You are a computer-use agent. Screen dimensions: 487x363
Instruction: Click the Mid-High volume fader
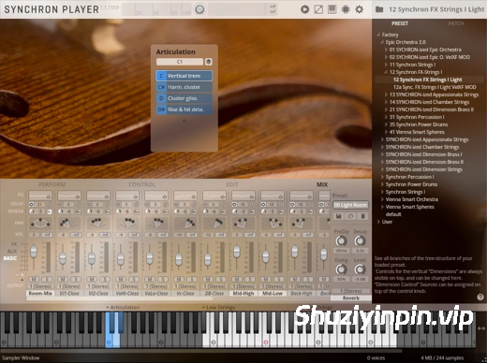pos(237,252)
